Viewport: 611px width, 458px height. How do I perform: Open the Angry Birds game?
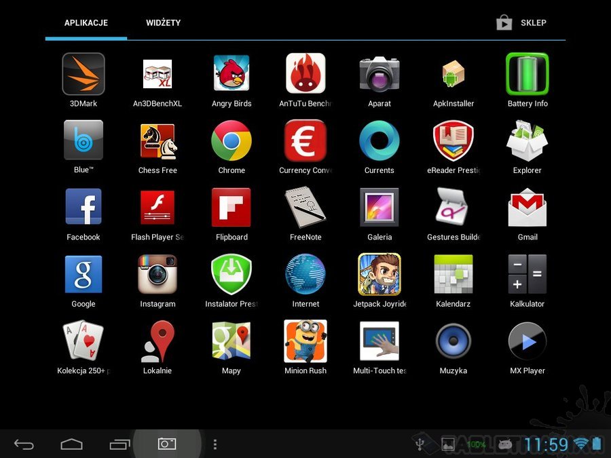[232, 73]
